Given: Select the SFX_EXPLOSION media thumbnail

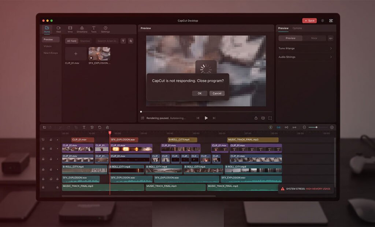Looking at the screenshot, I should click(99, 54).
